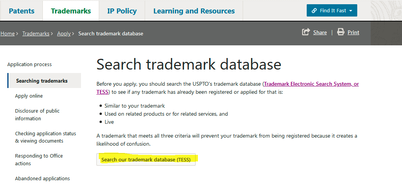Open Responding to Office actions item
Screen dimensions: 402x186
pos(39,160)
